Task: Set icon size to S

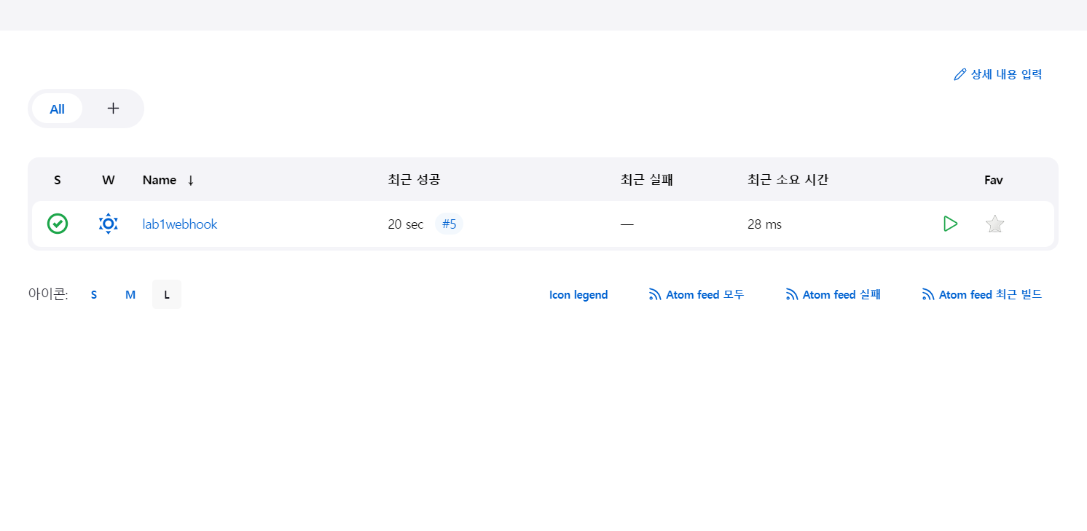Action: [94, 295]
